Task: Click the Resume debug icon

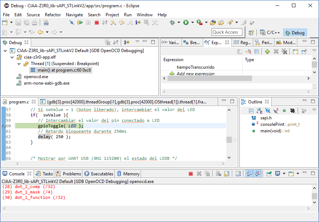Action: 80,22
